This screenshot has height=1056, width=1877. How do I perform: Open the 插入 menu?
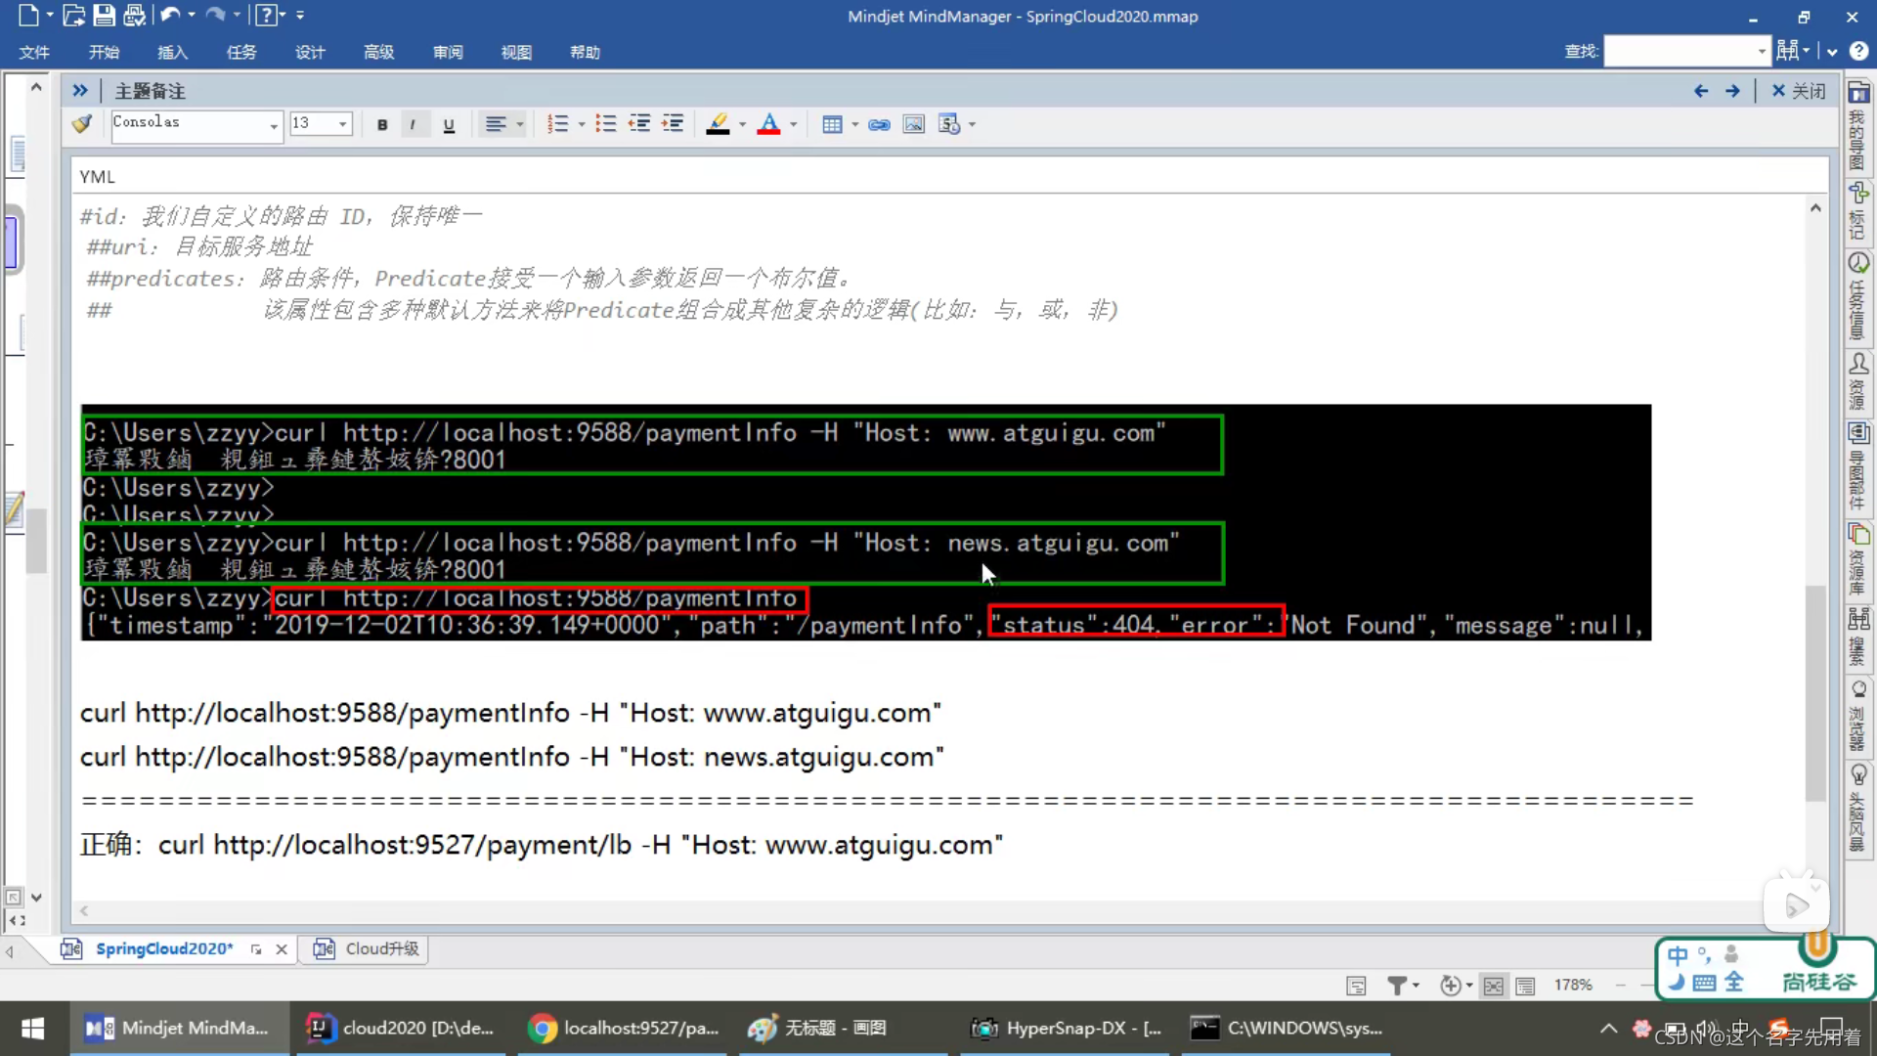[x=172, y=52]
